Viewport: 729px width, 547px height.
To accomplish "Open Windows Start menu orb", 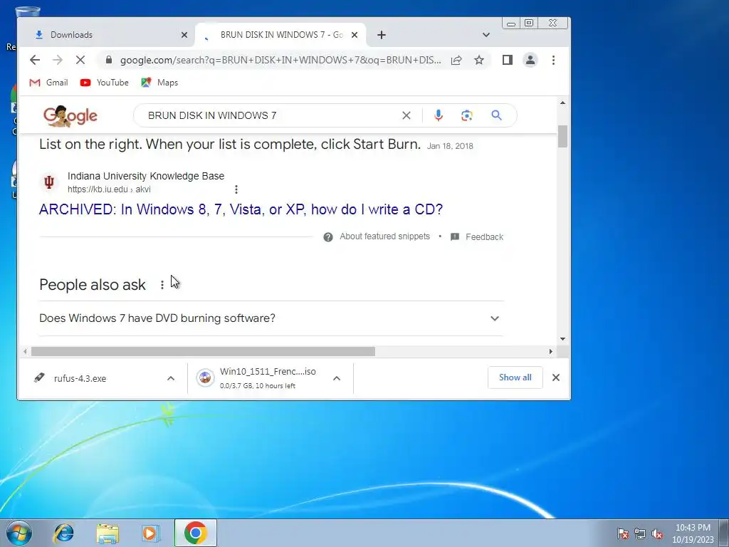I will point(19,533).
